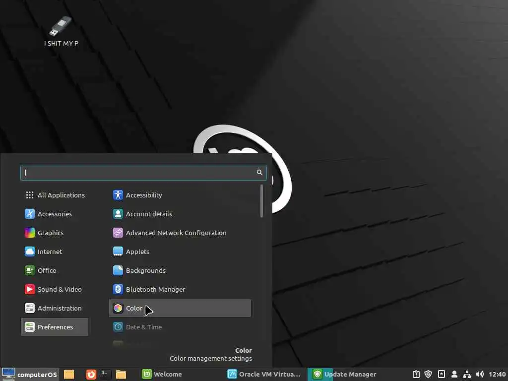
Task: Open Backgrounds settings
Action: [180, 270]
